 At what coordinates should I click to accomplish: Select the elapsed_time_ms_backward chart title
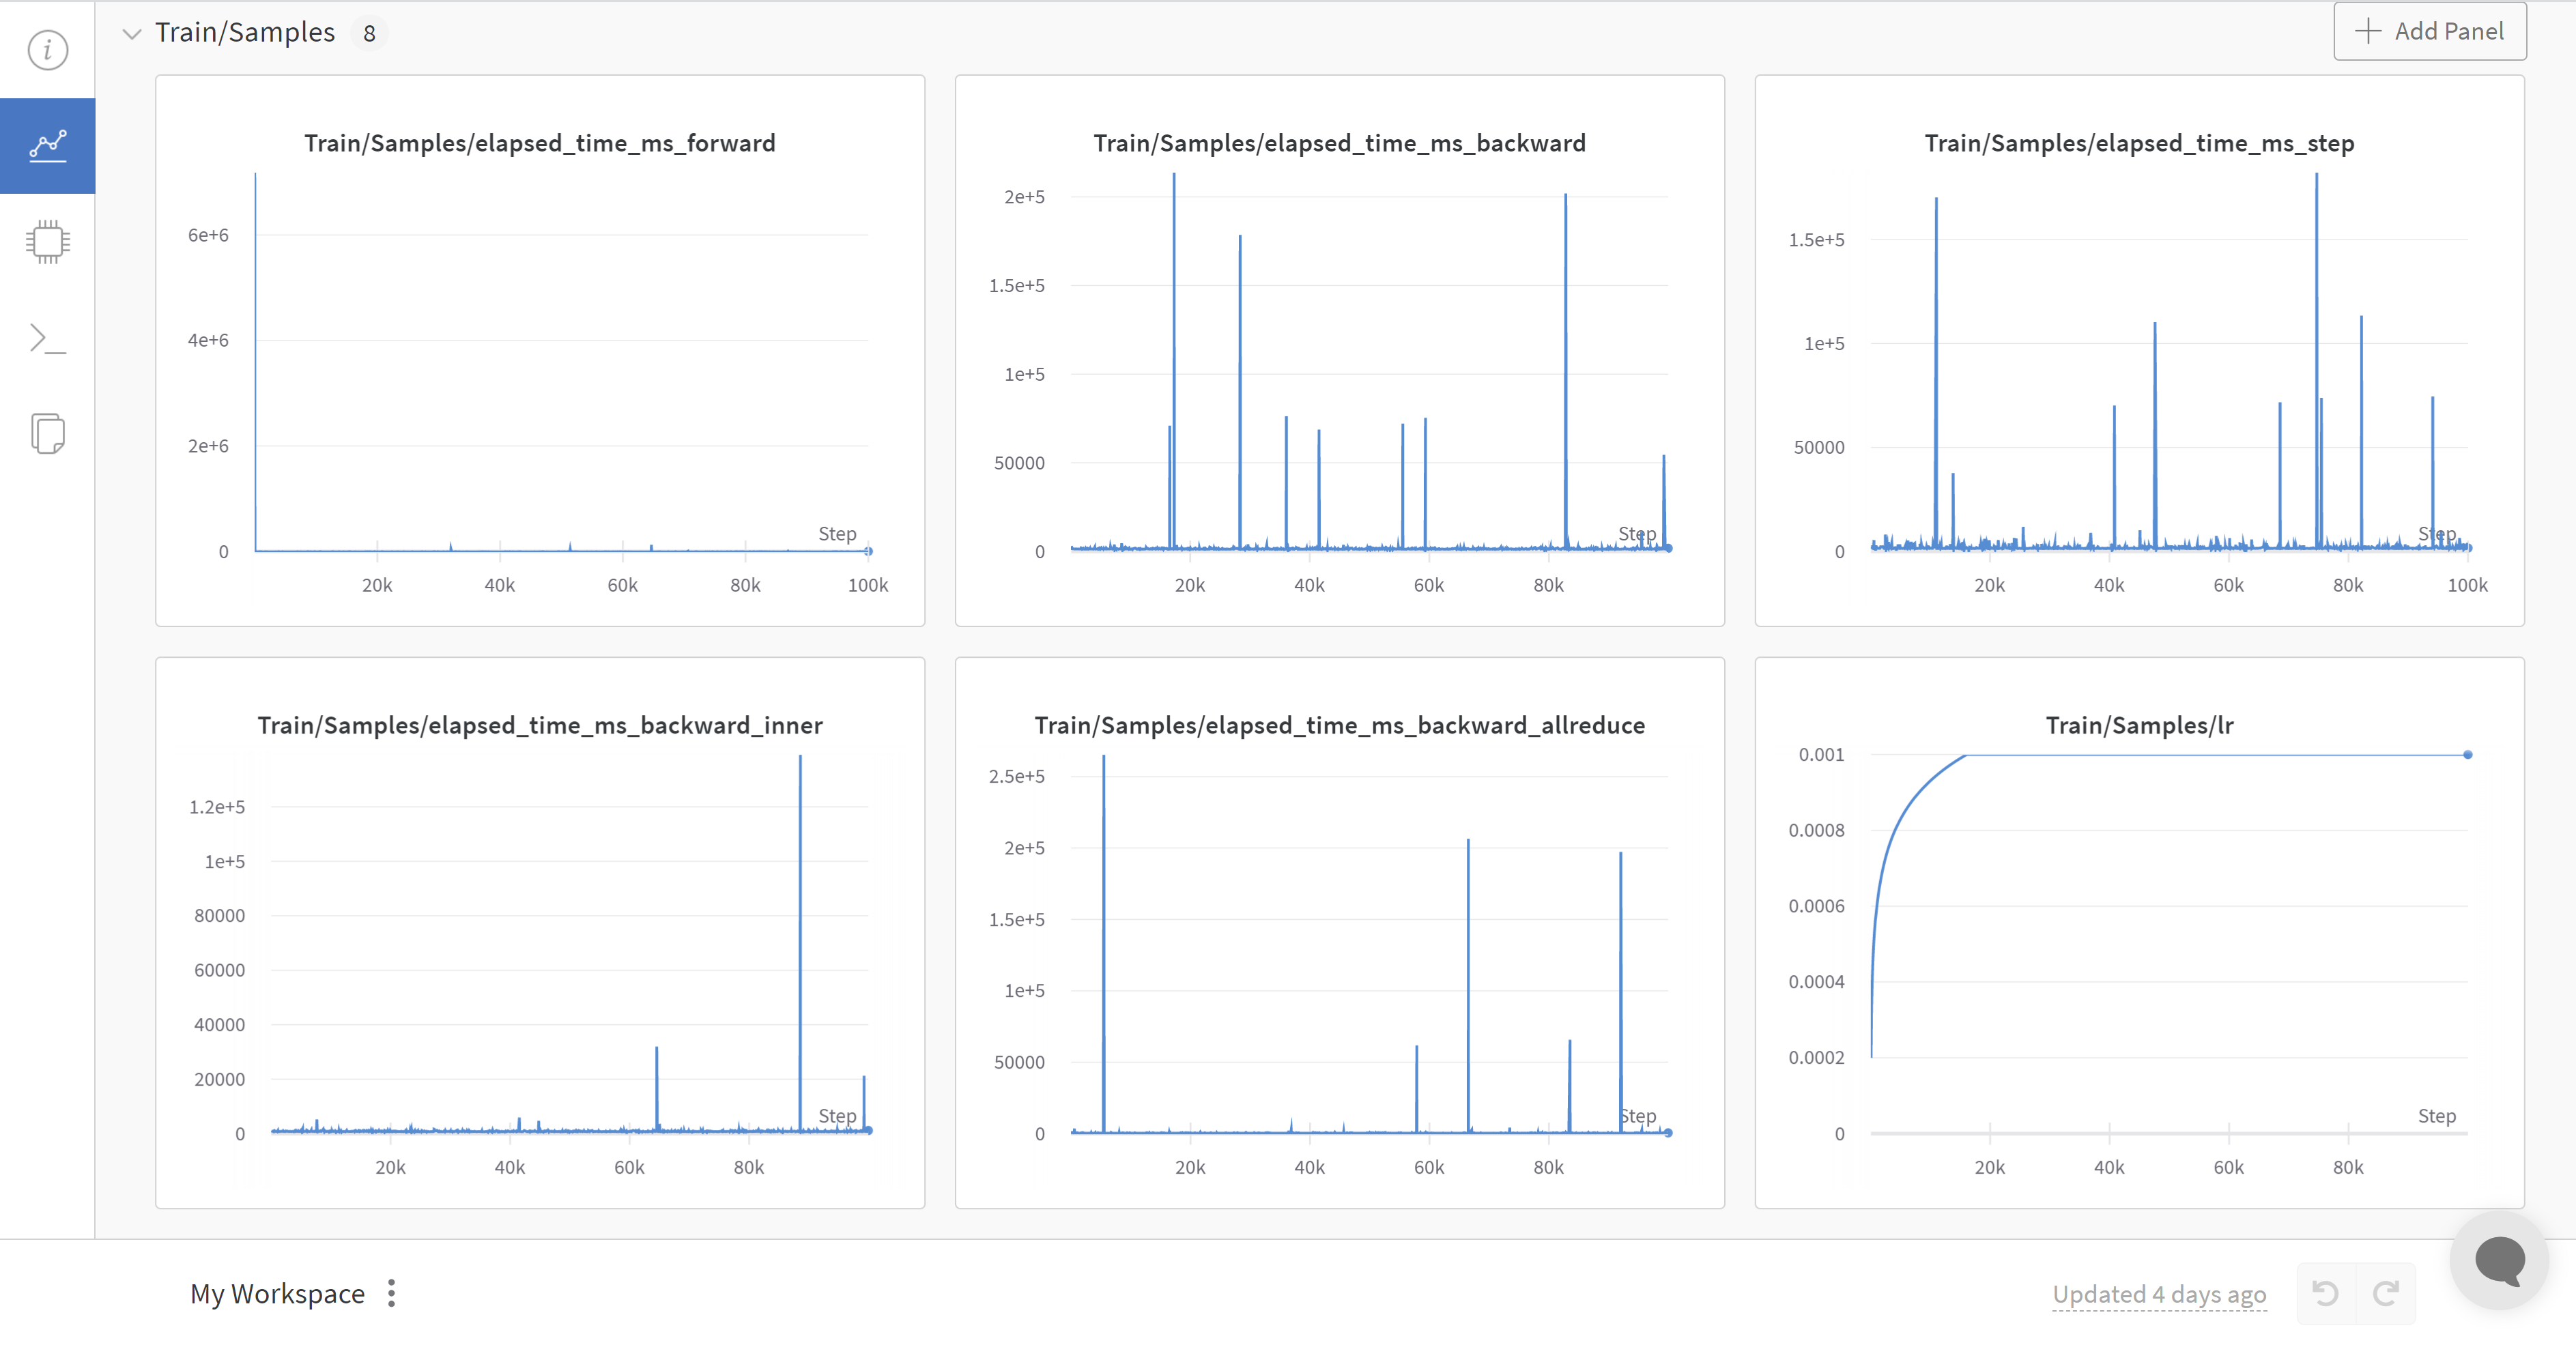click(x=1339, y=143)
